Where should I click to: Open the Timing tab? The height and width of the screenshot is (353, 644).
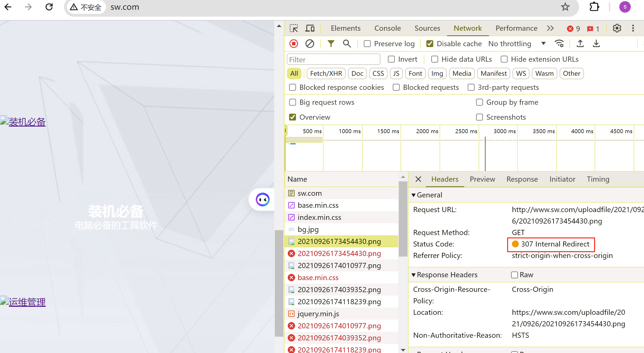click(598, 179)
